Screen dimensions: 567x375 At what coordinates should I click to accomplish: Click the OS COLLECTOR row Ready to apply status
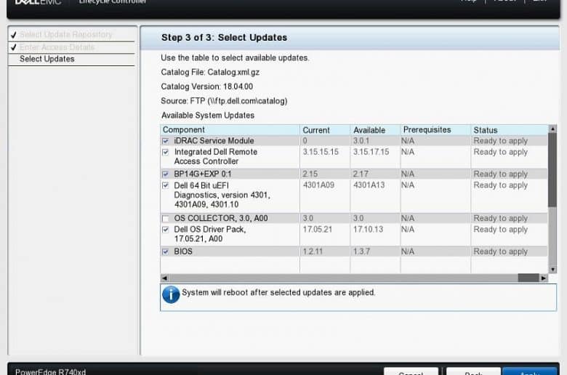coord(500,218)
